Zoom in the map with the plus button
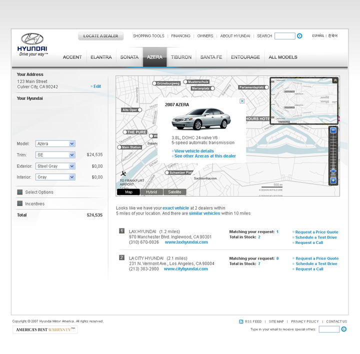 pyautogui.click(x=333, y=180)
